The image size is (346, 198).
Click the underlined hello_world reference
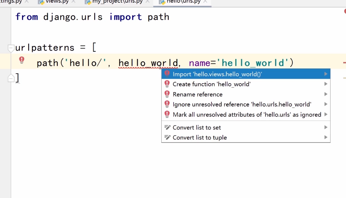[148, 63]
